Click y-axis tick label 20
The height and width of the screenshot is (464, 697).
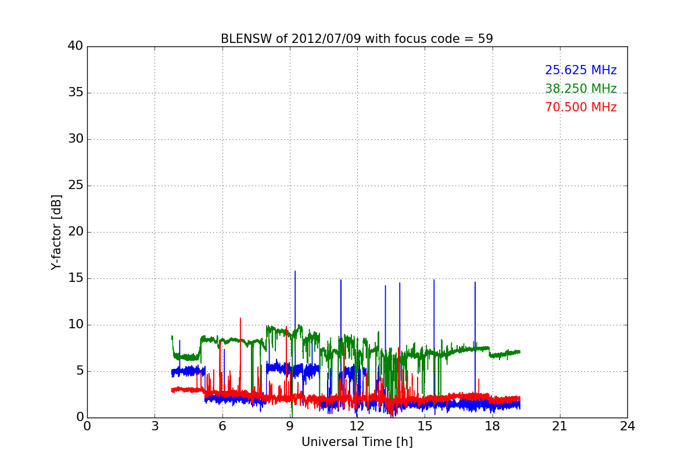coord(75,232)
